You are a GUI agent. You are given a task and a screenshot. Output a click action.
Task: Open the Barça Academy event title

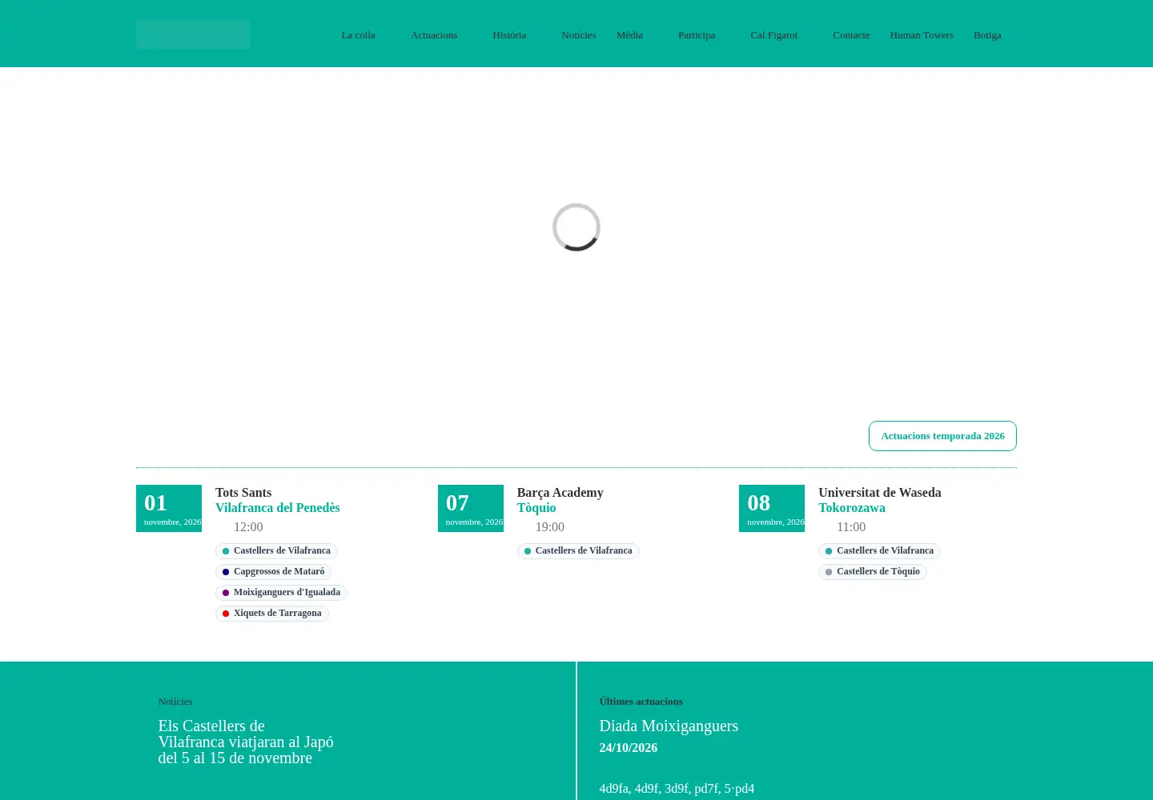560,493
